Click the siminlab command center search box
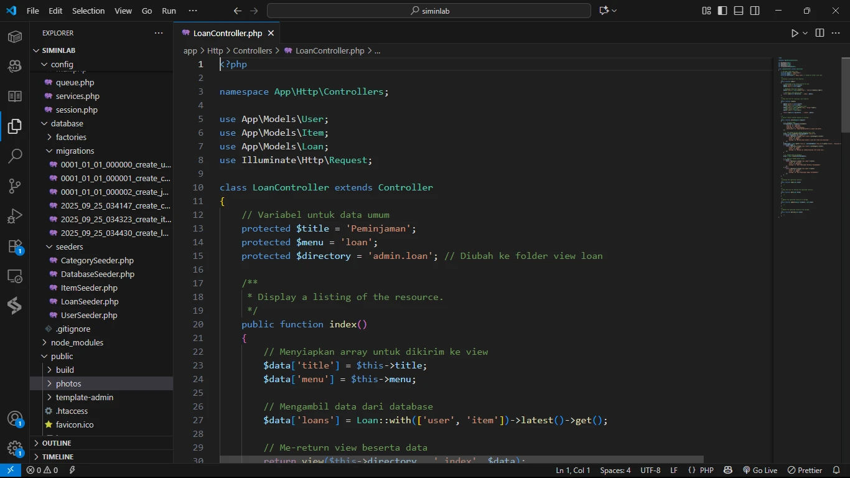850x478 pixels. pyautogui.click(x=429, y=11)
